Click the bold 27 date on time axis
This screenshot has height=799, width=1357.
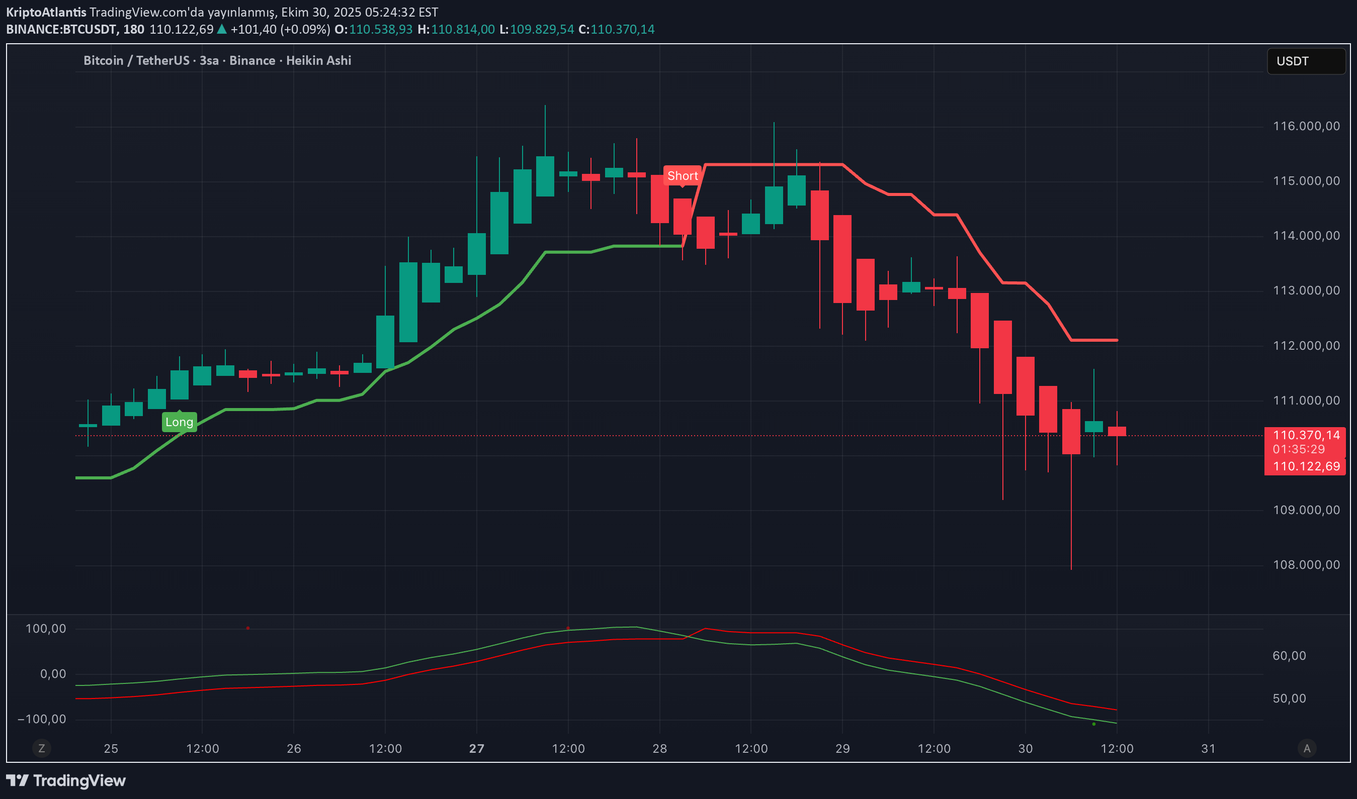tap(476, 748)
